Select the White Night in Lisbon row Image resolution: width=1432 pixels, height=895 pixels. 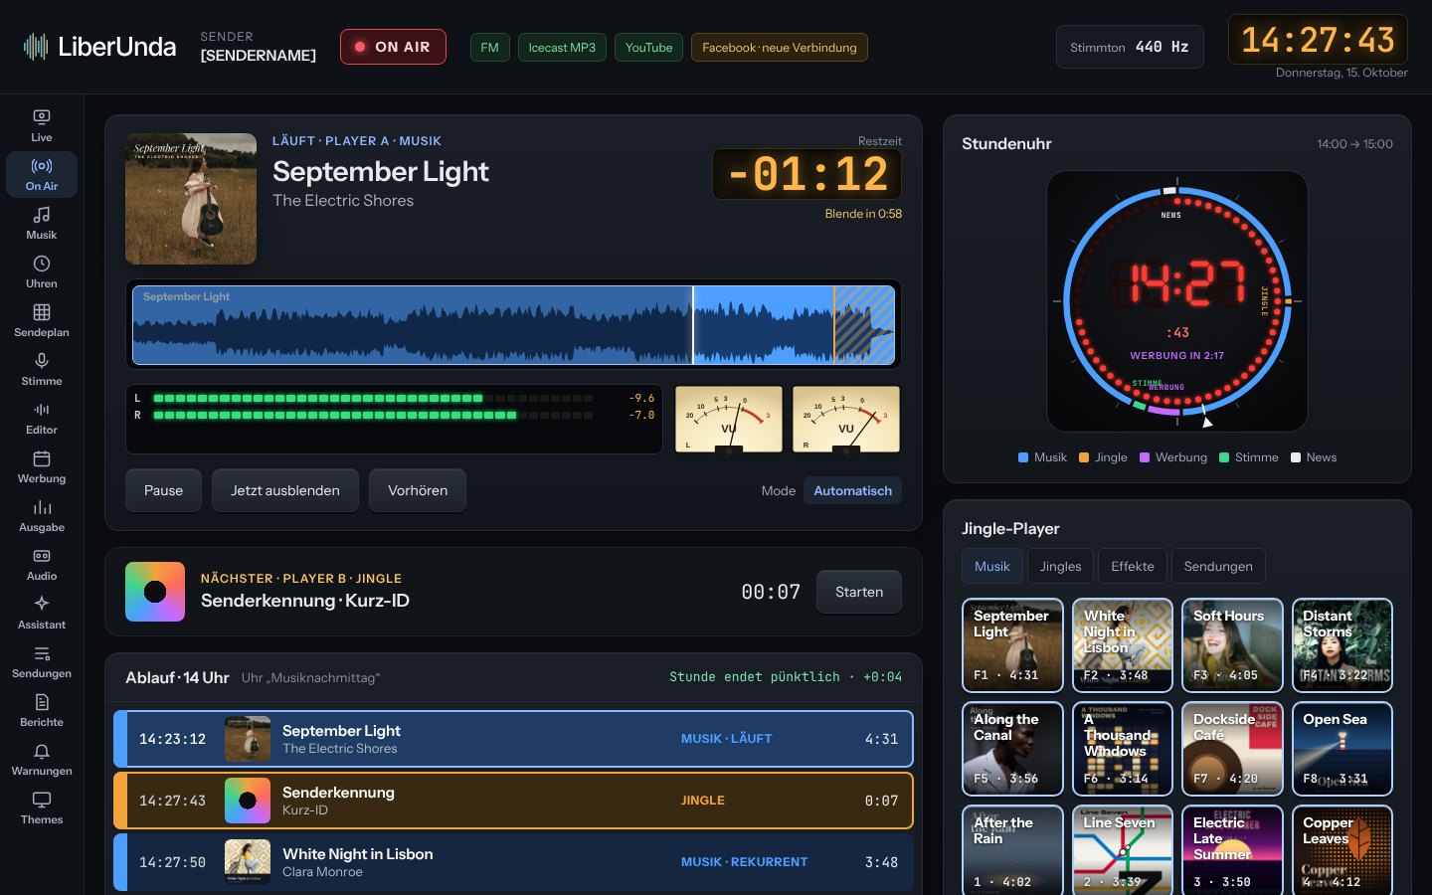[513, 862]
